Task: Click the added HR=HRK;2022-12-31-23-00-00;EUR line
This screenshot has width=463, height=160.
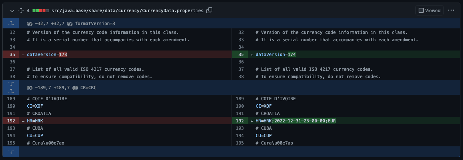Action: point(295,121)
